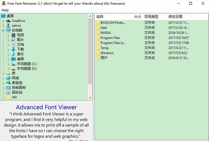Image resolution: width=209 pixels, height=141 pixels.
Task: Expand the 本地磁盘 (C:) tree node
Action: coord(8,64)
